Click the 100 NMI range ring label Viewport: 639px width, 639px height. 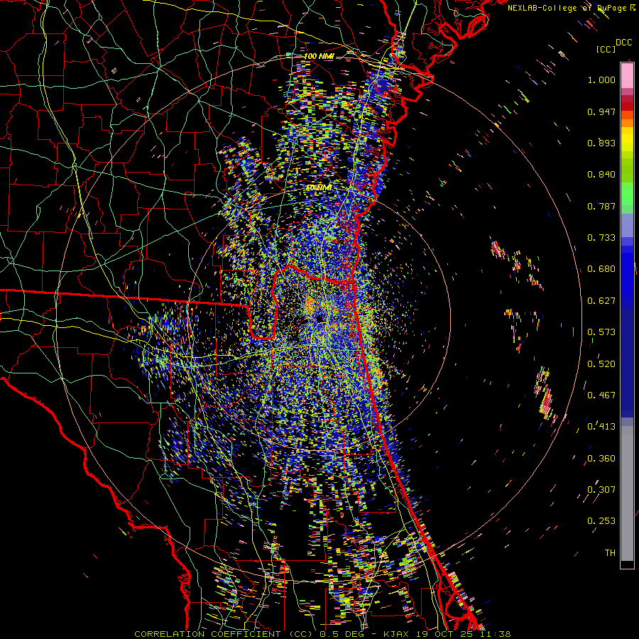click(x=319, y=56)
